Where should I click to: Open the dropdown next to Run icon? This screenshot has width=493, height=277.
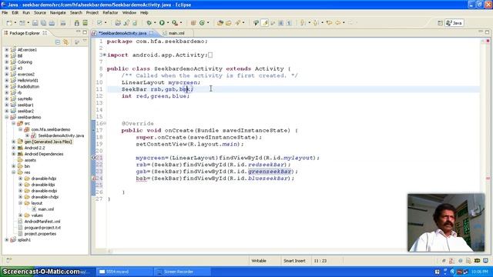coord(168,23)
